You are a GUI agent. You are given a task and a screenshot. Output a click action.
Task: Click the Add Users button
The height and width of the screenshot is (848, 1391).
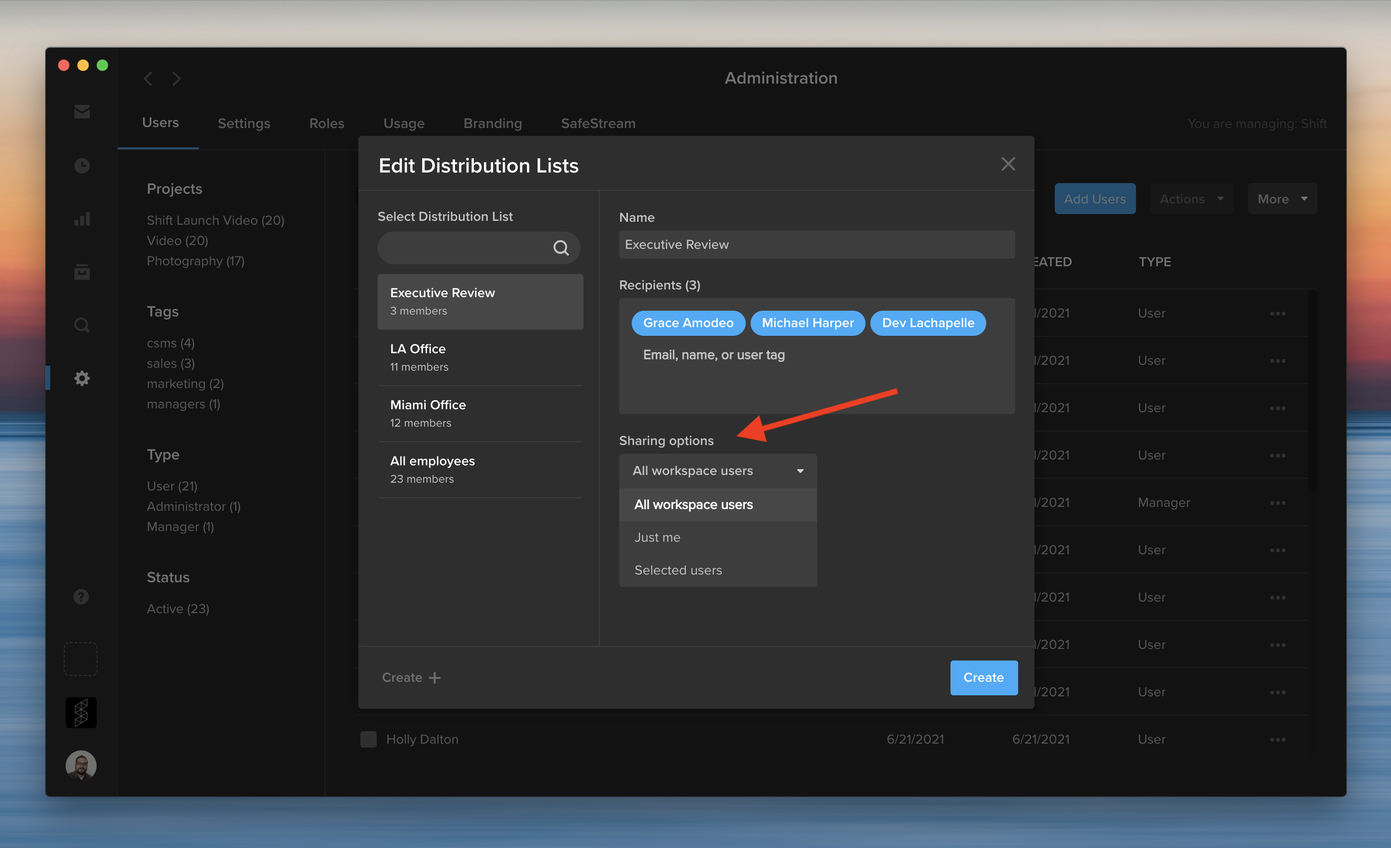[1094, 198]
